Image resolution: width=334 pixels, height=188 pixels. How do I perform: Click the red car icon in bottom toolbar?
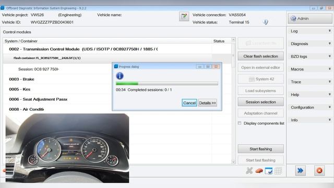click(259, 171)
